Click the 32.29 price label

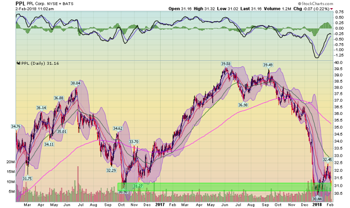[111, 170]
